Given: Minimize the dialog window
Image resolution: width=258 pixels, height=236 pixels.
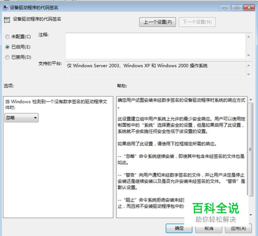Looking at the screenshot, I should tap(225, 8).
